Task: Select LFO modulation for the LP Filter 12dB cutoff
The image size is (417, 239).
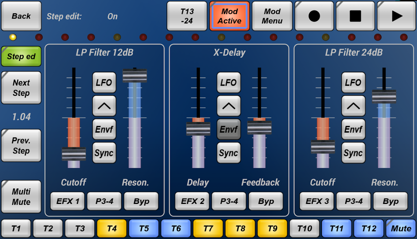Action: 104,82
